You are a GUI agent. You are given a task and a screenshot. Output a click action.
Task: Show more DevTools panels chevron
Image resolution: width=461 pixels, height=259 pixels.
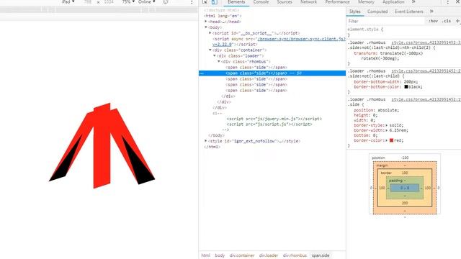(x=413, y=1)
